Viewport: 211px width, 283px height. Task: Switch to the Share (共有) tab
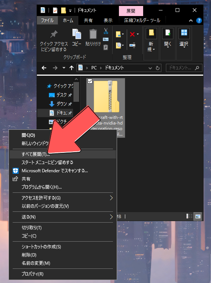(88, 21)
